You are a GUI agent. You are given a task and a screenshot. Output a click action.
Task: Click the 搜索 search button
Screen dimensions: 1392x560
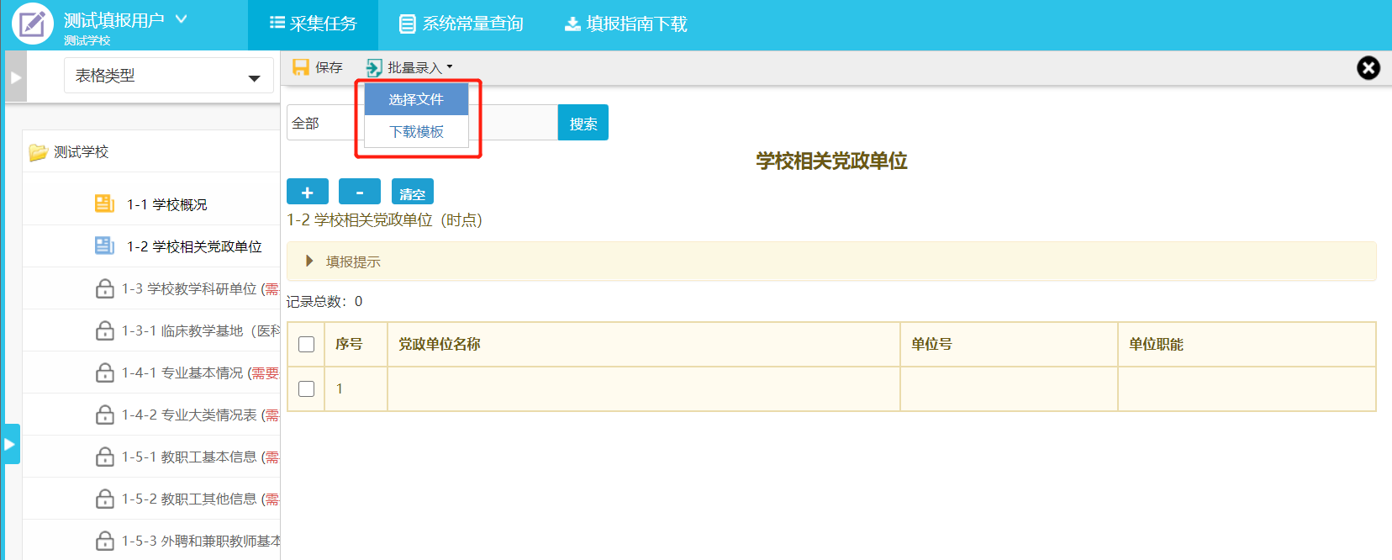(x=583, y=123)
